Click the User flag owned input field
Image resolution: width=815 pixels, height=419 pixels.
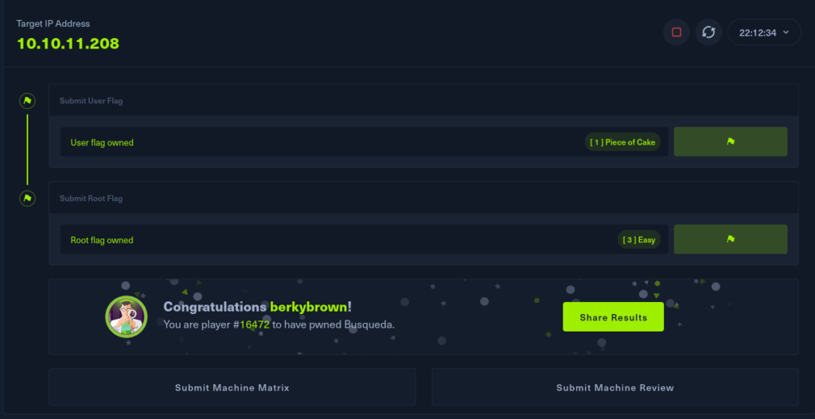(x=318, y=142)
